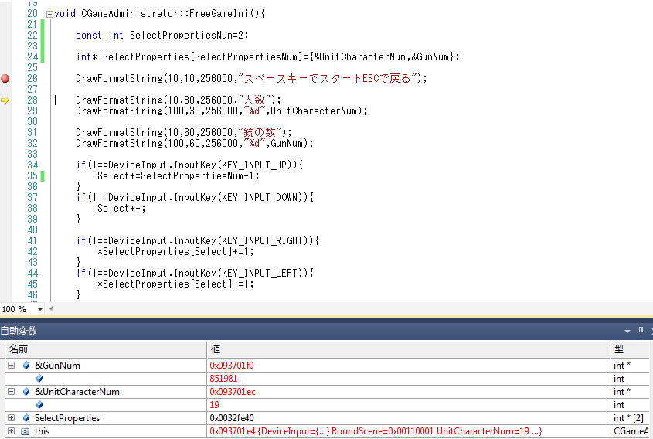
Task: Collapse the FreeGameIni function at line 20
Action: (x=49, y=14)
